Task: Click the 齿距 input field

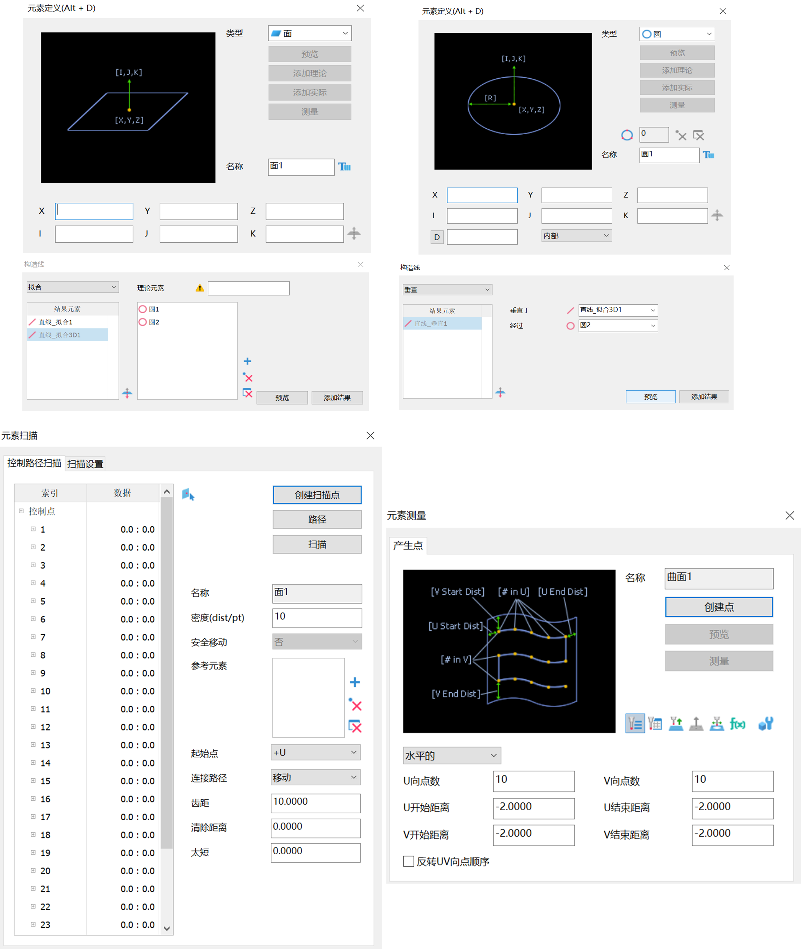Action: 315,803
